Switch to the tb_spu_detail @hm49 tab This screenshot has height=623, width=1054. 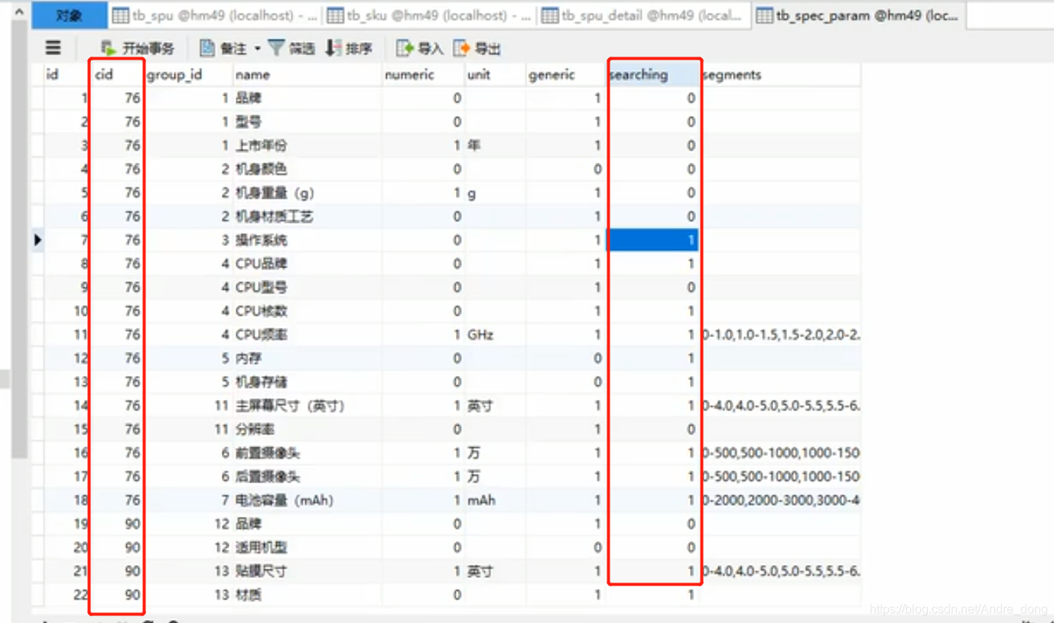pos(645,15)
